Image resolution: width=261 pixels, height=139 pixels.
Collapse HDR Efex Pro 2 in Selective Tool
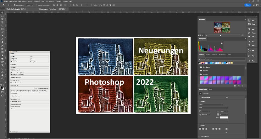10,70
